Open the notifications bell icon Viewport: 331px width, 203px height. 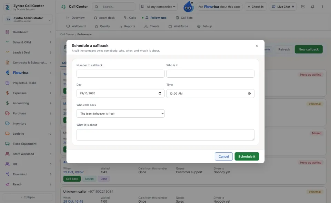pyautogui.click(x=313, y=7)
